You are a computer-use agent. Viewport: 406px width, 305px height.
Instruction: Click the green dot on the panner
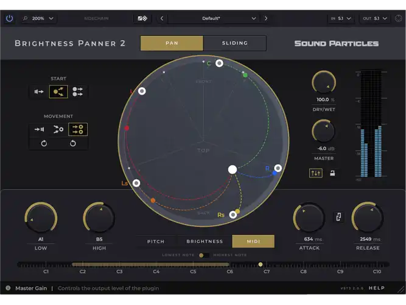pyautogui.click(x=245, y=75)
